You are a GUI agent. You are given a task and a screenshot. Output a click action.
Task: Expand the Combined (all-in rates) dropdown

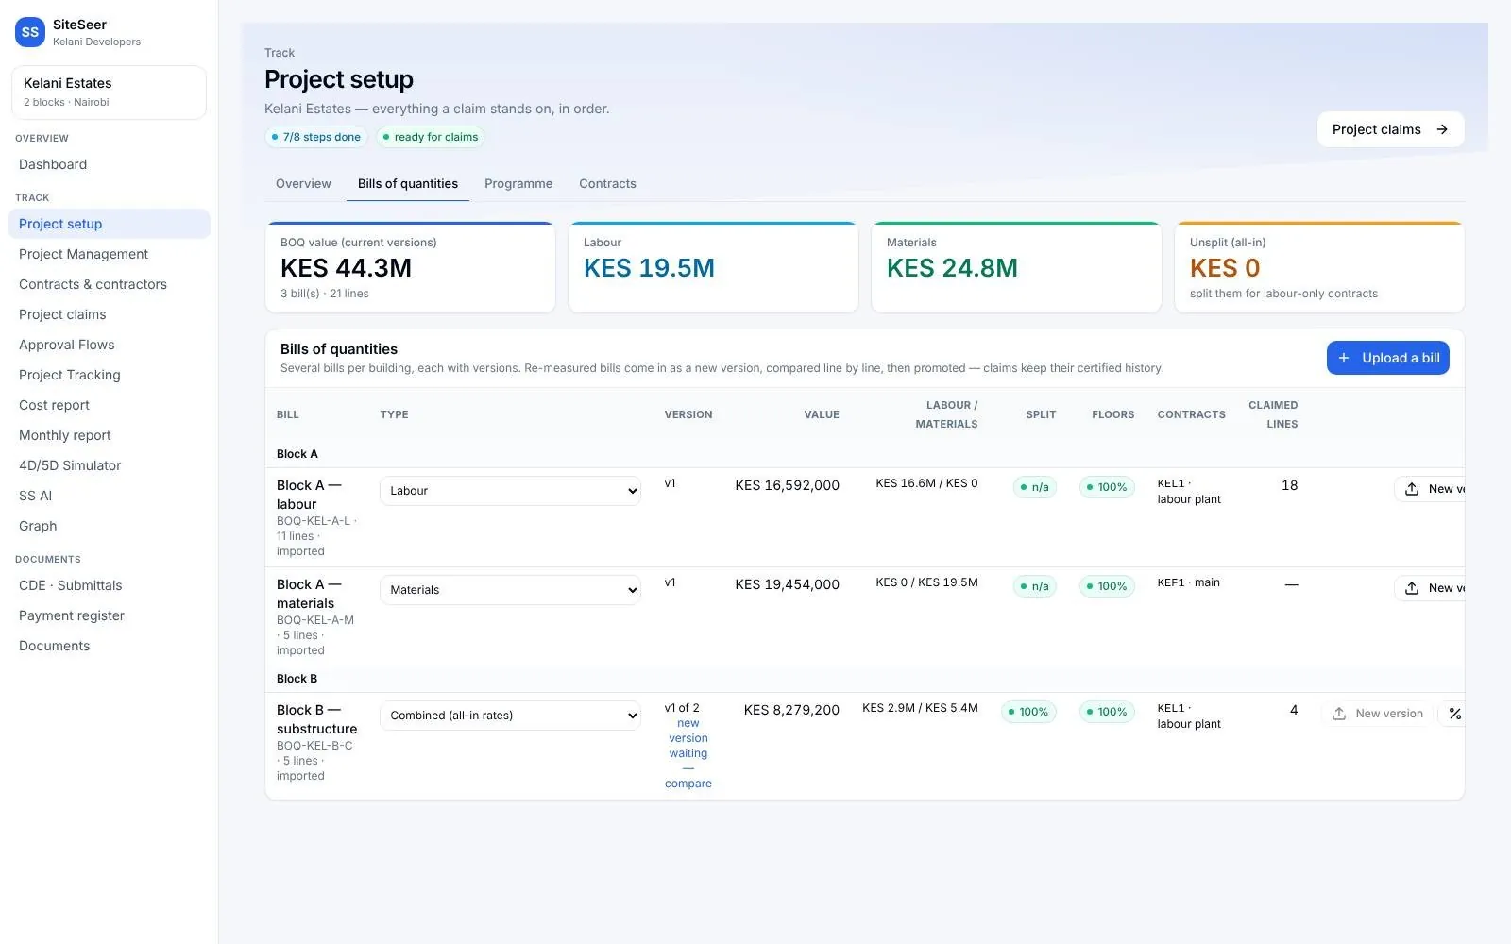[510, 716]
